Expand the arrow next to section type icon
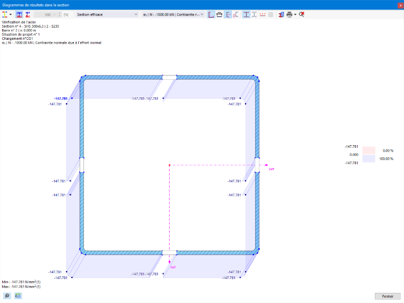 pos(11,15)
